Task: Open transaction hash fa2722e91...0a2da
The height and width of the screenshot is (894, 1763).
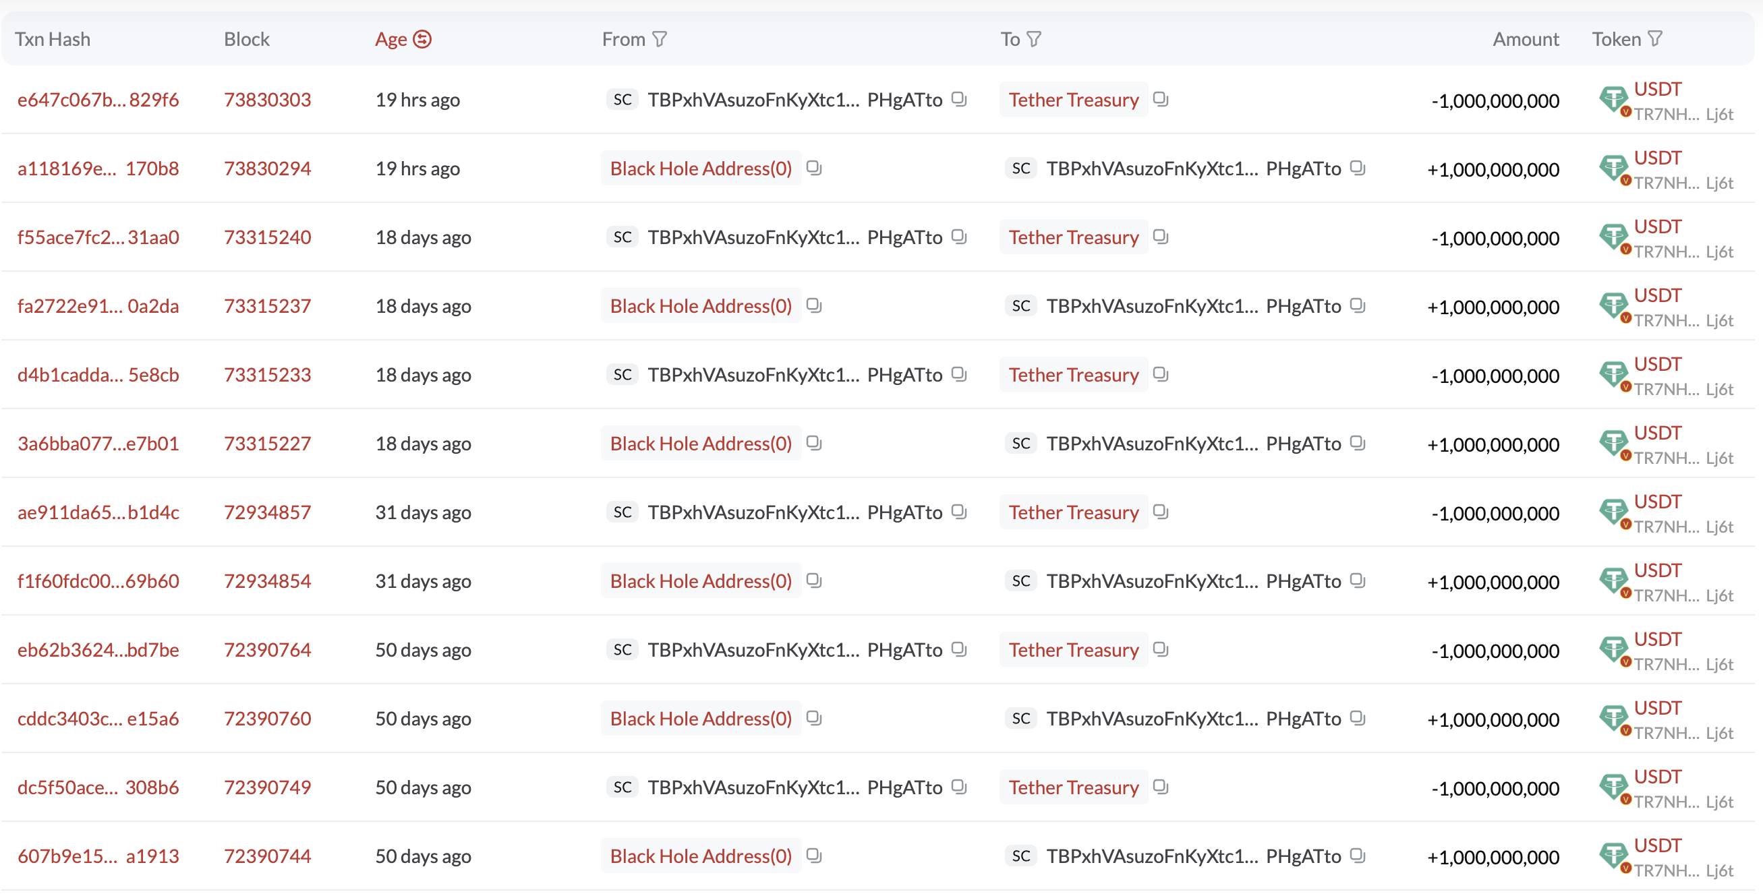Action: (x=98, y=305)
